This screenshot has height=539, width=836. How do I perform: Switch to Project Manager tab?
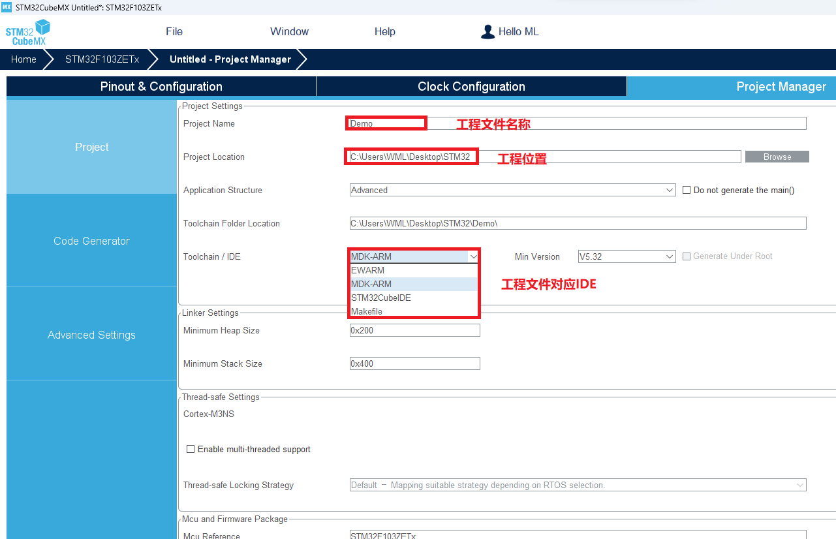pyautogui.click(x=732, y=87)
